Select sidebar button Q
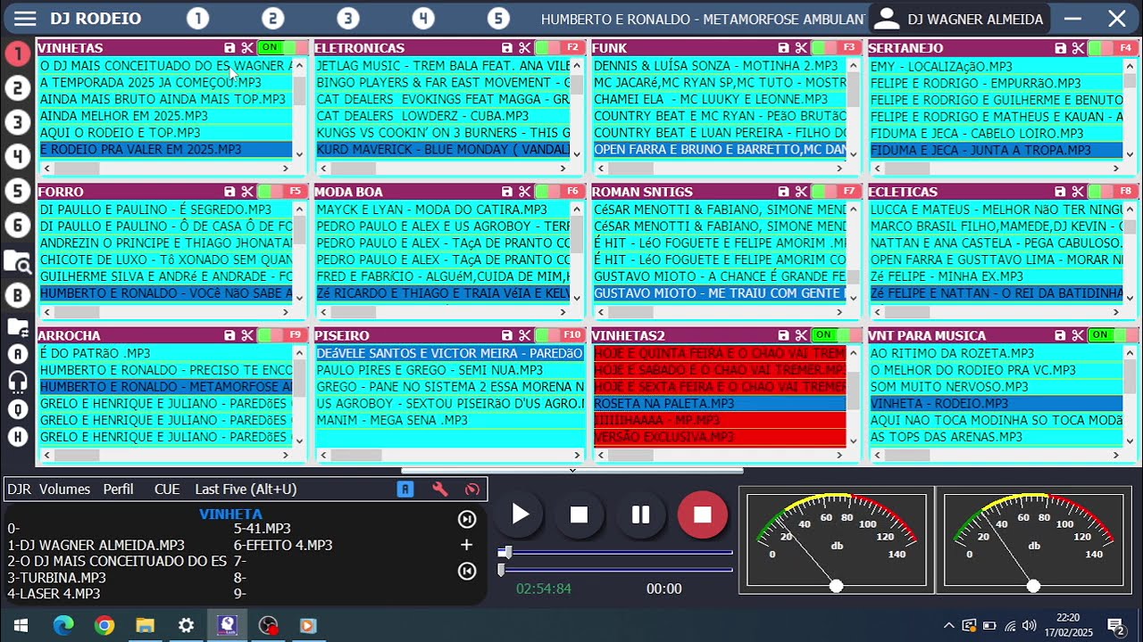Screen dimensions: 1143x642 coord(18,409)
